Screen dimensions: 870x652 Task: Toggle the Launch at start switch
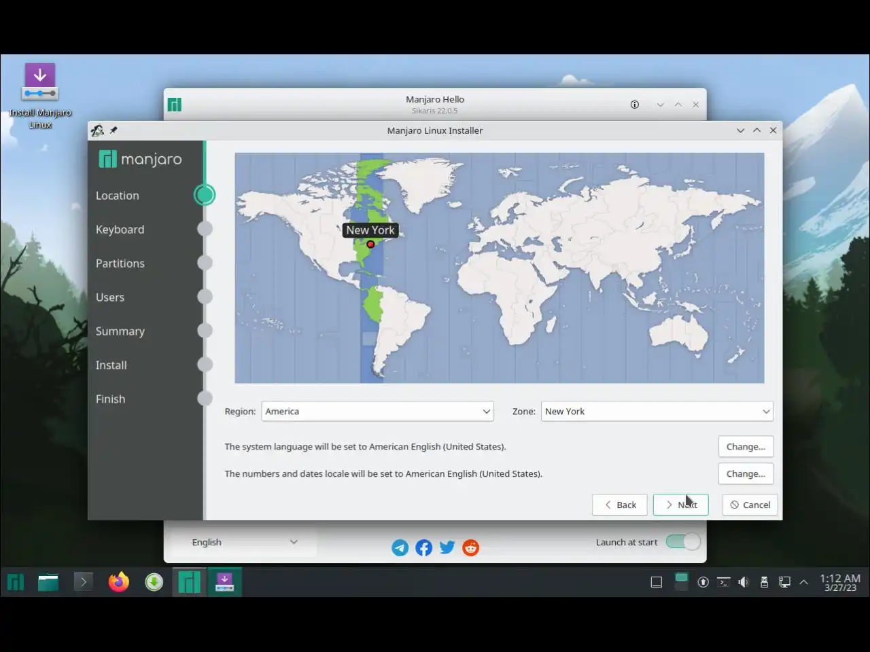pos(682,542)
